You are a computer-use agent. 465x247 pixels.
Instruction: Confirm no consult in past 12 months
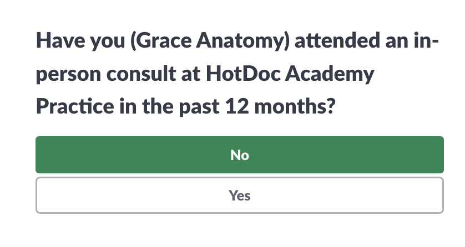(x=240, y=155)
